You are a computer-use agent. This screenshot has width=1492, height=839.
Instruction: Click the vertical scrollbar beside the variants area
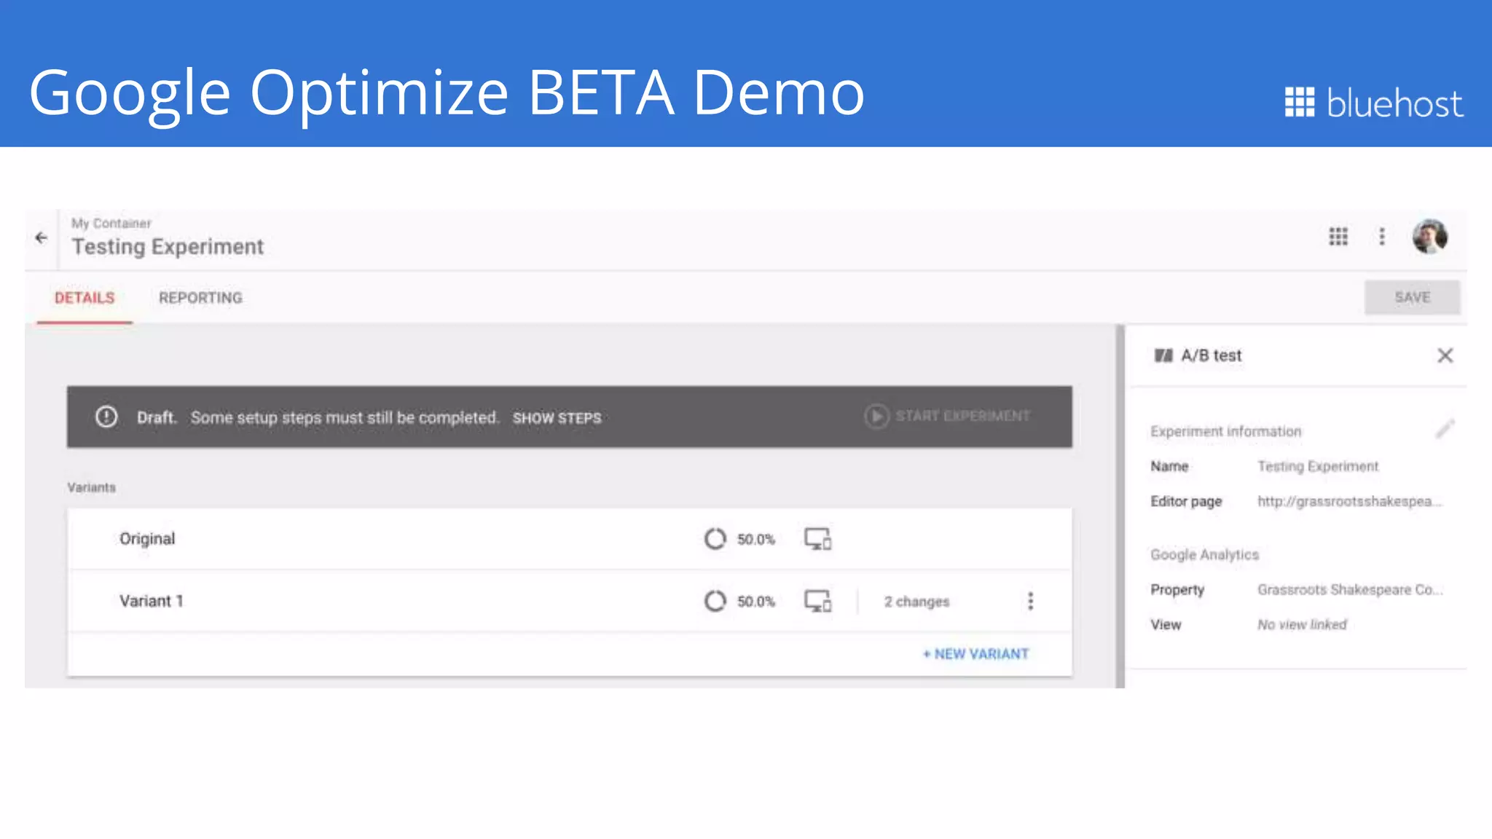(x=1120, y=506)
